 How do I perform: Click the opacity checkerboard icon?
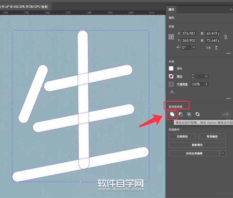click(171, 84)
